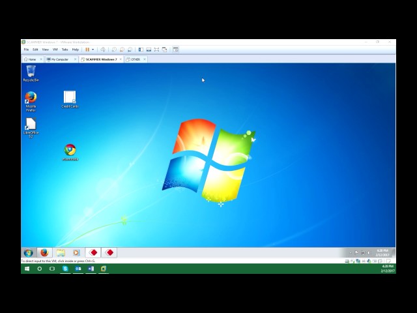Select the Recycle Bin desktop icon
Screen dimensions: 417x313
[x=31, y=74]
